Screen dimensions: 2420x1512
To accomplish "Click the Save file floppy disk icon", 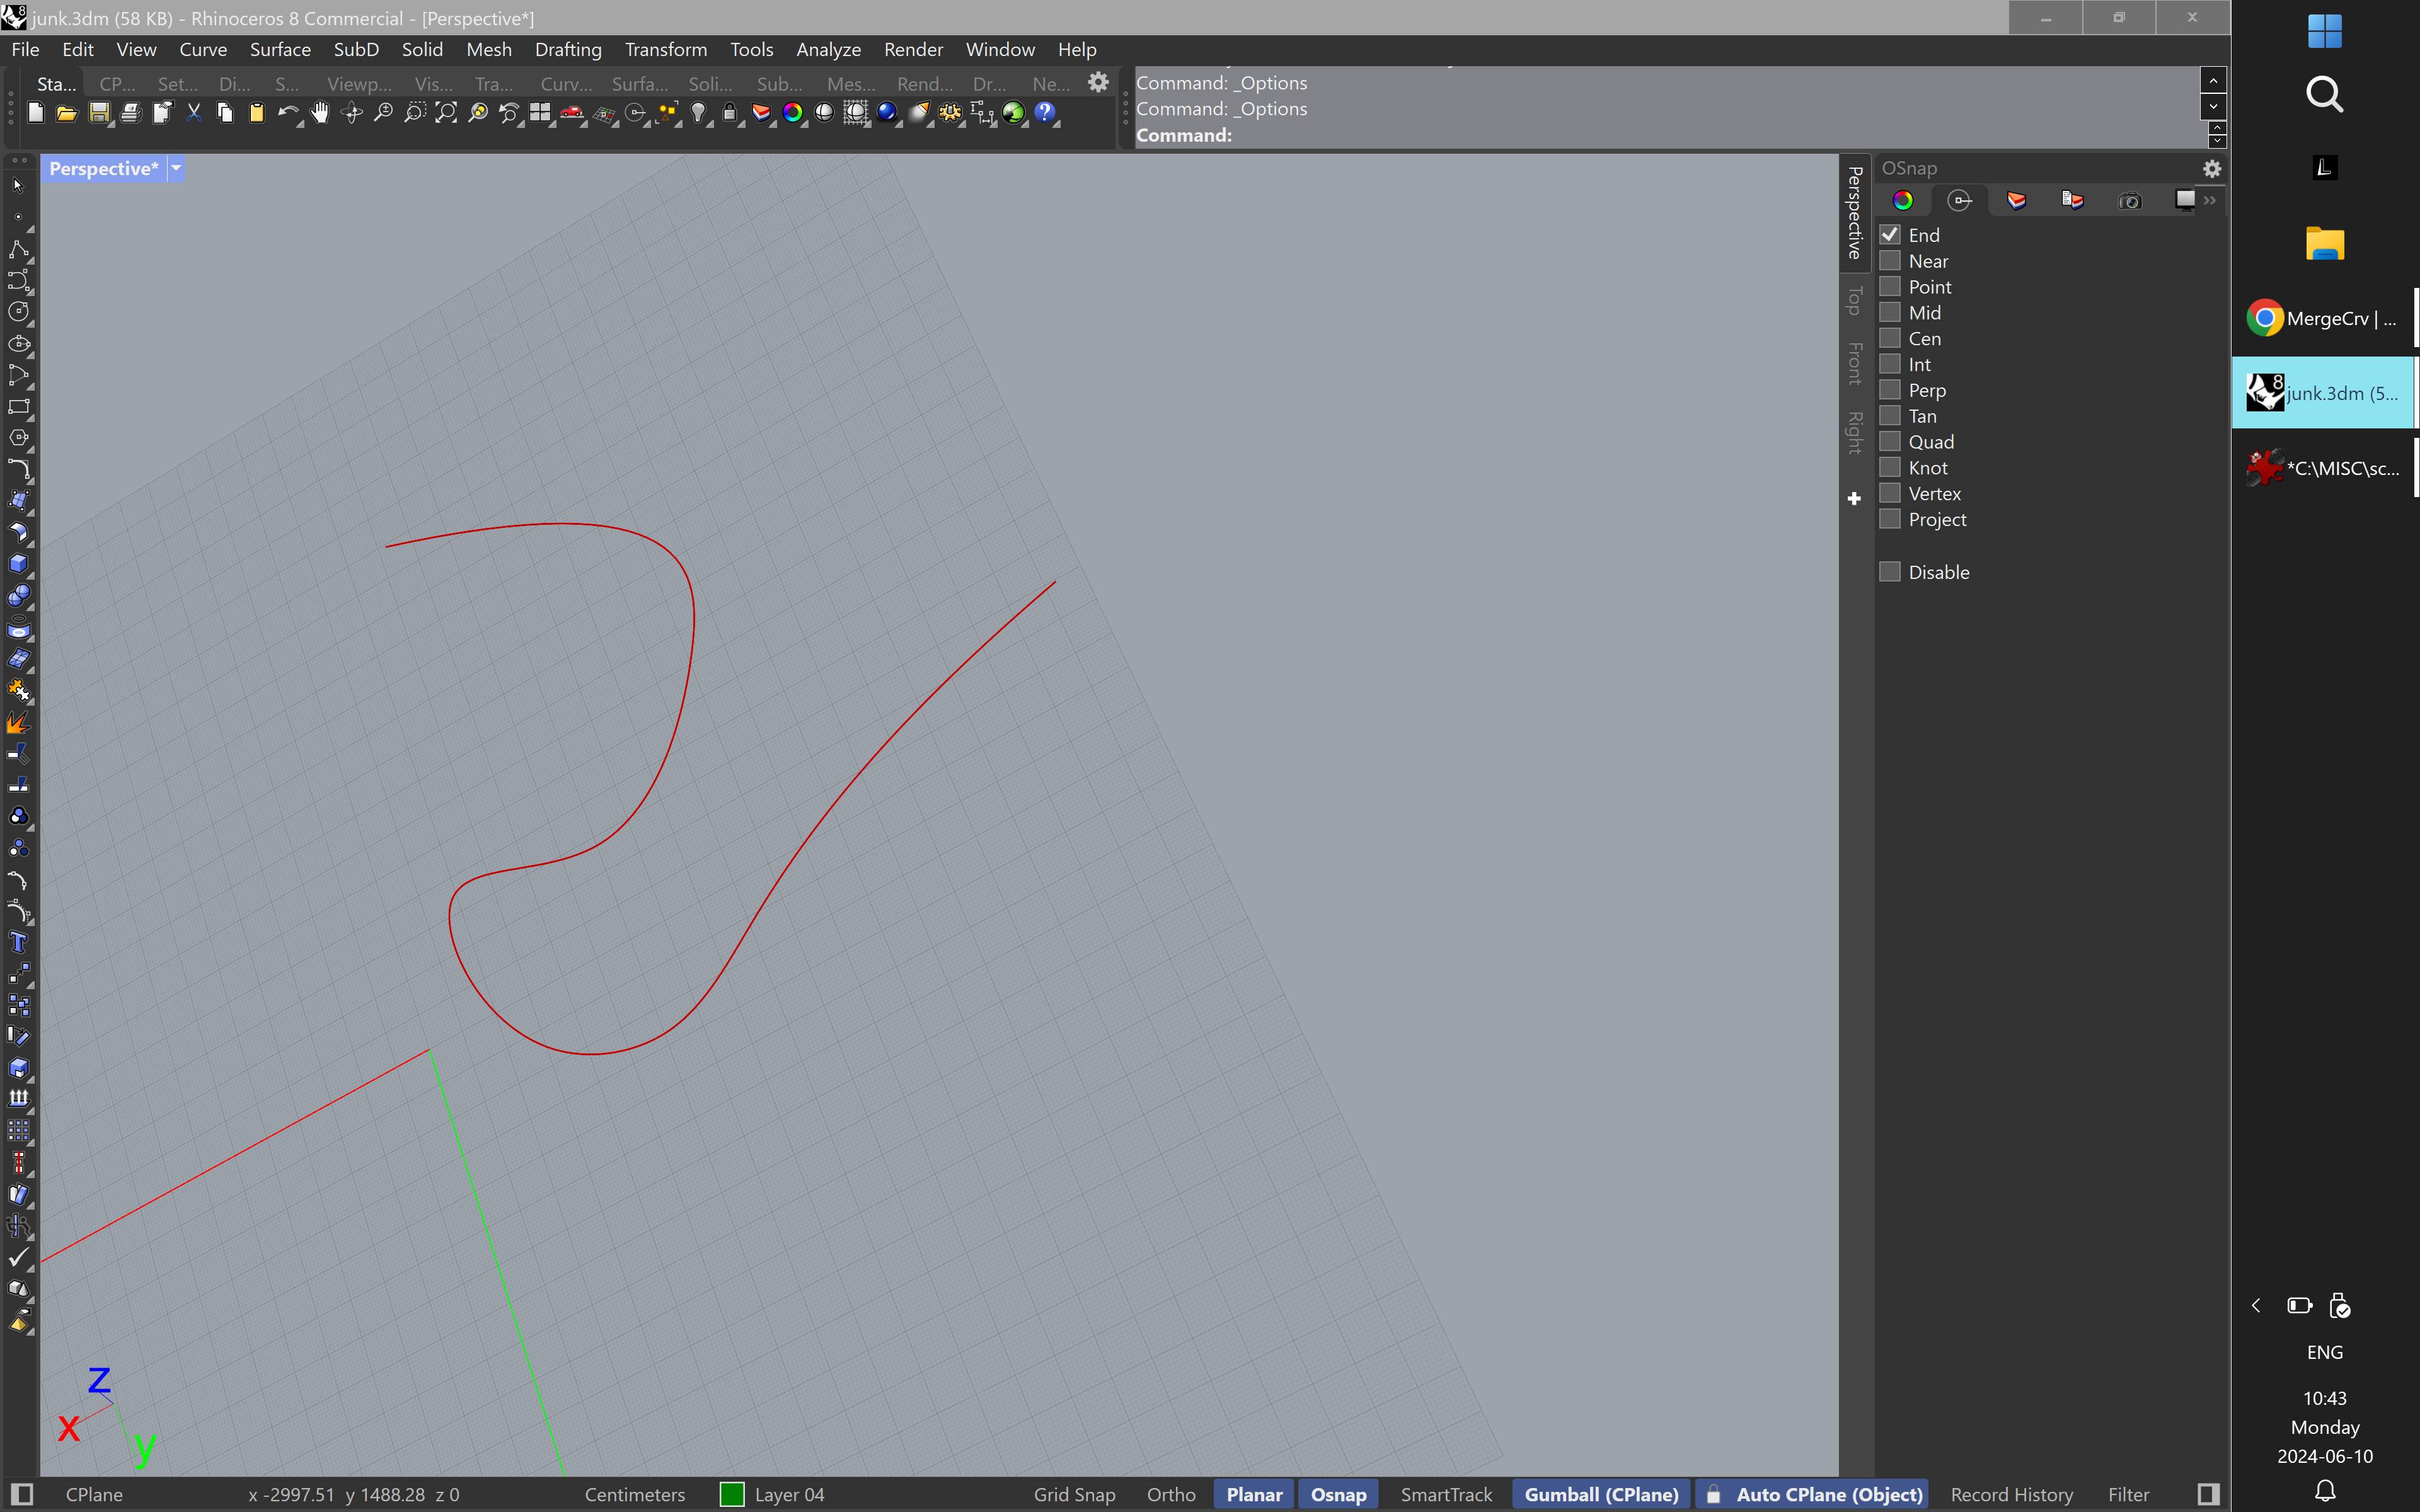I will coord(99,113).
